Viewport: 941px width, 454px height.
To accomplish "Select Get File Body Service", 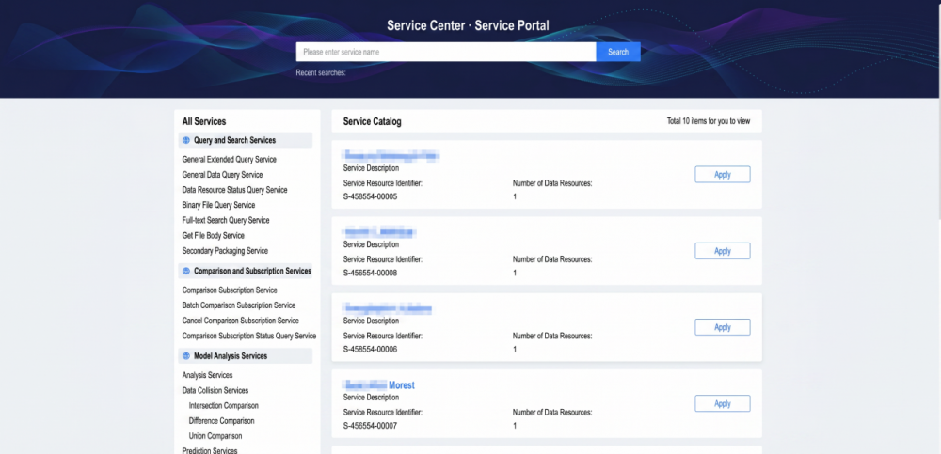I will point(213,236).
